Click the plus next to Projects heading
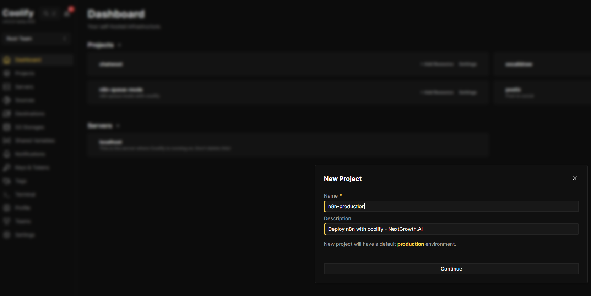This screenshot has width=591, height=296. (x=120, y=45)
